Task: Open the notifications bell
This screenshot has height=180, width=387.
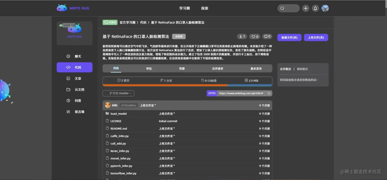Action: pos(315,8)
